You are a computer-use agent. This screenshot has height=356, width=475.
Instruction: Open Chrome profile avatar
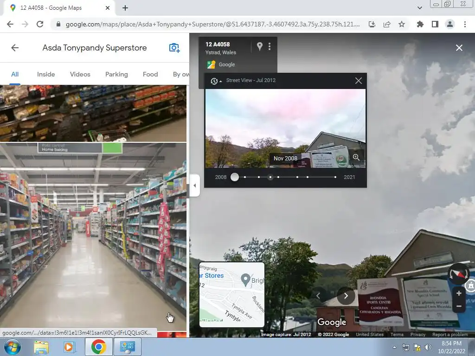(450, 24)
